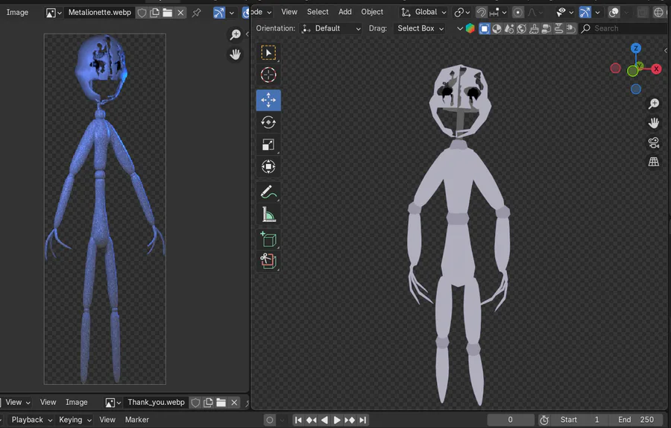Open image folder icon next to Metalionette.webp
671x428 pixels.
point(168,13)
